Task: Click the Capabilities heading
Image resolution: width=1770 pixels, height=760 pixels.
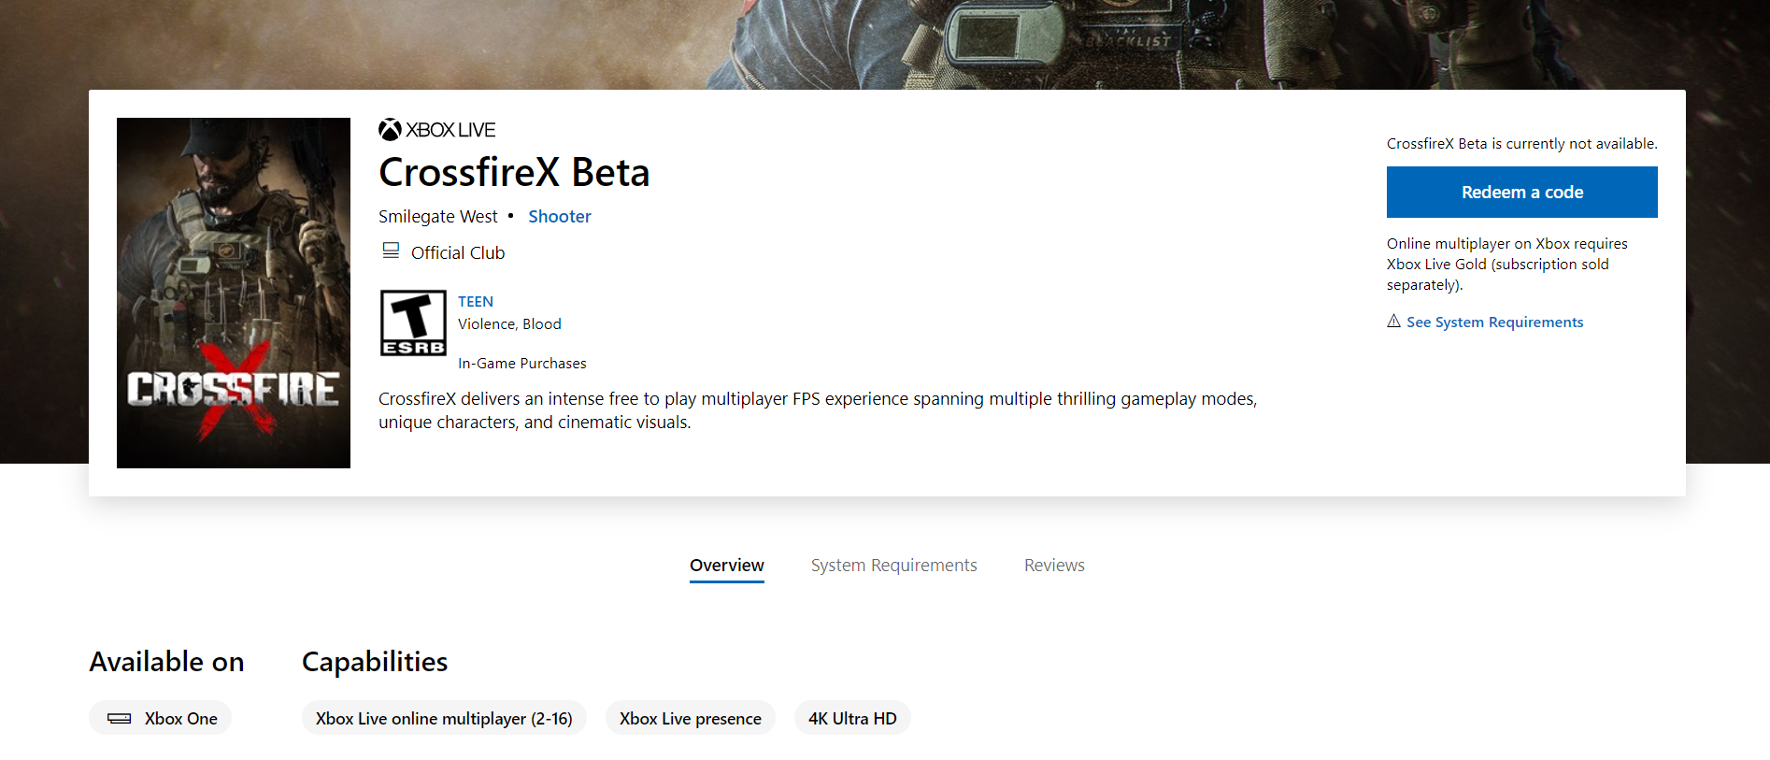Action: [x=375, y=661]
